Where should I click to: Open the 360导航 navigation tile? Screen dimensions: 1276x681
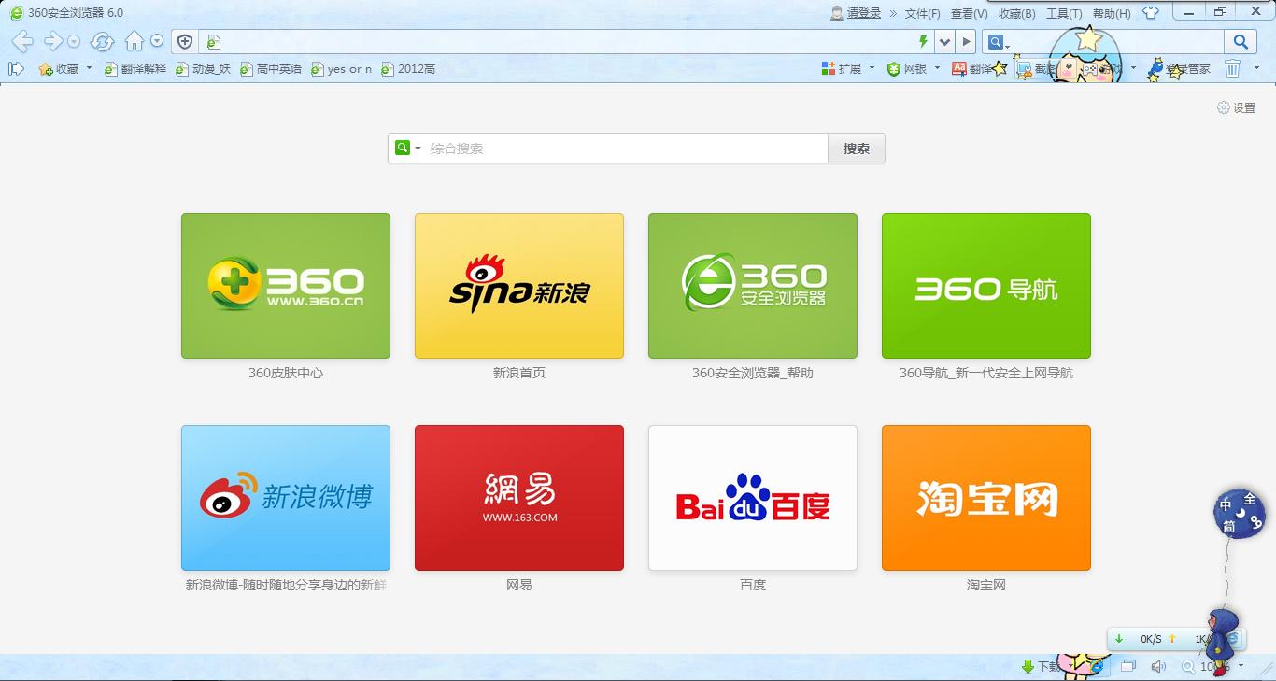pyautogui.click(x=986, y=286)
